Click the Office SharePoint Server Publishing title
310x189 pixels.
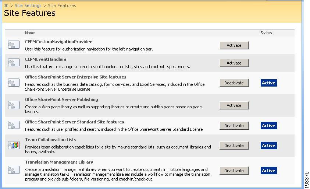tap(61, 99)
